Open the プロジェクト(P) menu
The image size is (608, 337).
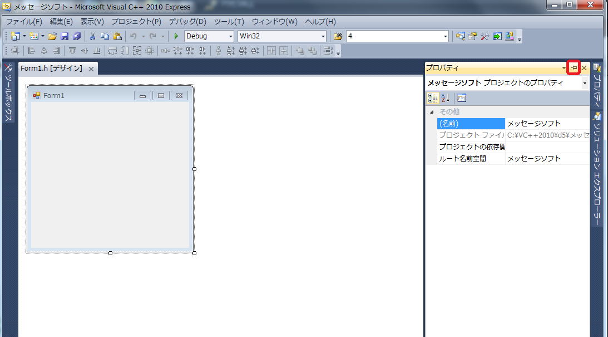pyautogui.click(x=136, y=22)
